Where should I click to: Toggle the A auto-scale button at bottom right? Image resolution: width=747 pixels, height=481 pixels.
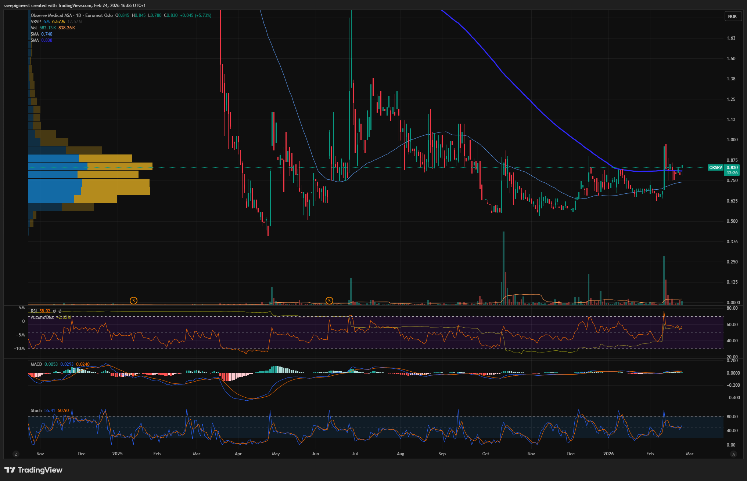(x=733, y=454)
